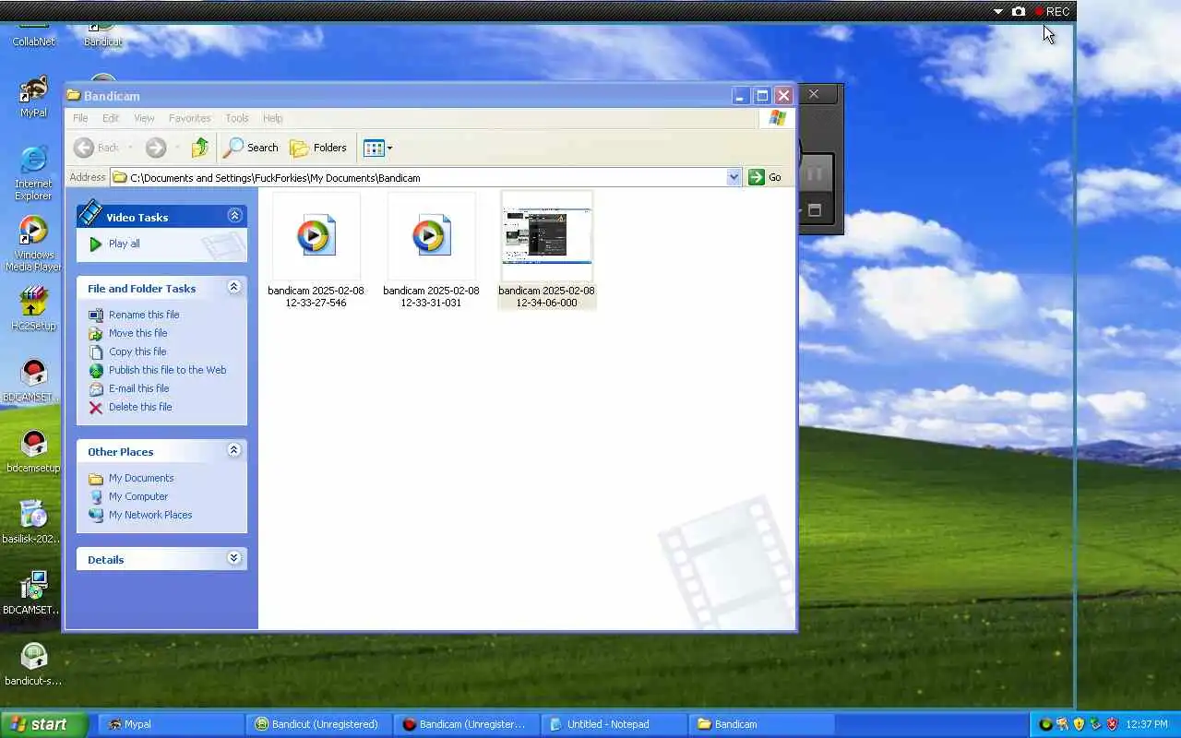Click the Go button beside address bar
1181x738 pixels.
(x=765, y=177)
